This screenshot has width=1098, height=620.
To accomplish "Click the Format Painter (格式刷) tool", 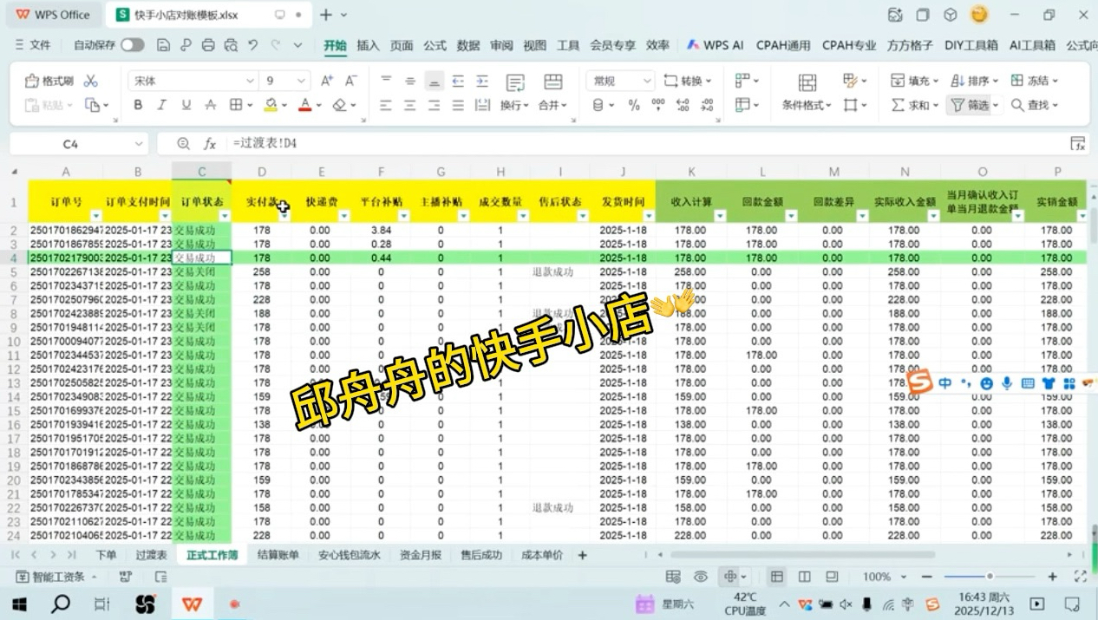I will tap(50, 81).
